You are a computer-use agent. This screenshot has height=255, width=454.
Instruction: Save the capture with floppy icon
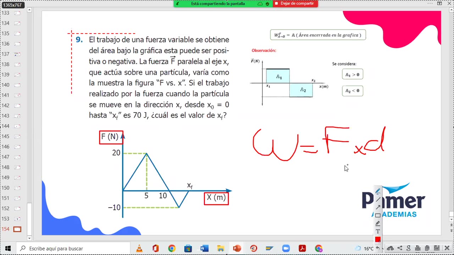(x=437, y=248)
